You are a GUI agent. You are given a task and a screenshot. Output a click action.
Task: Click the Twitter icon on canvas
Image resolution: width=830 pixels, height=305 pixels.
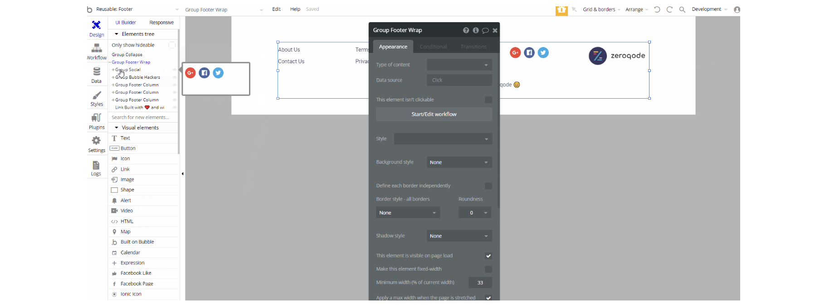543,53
